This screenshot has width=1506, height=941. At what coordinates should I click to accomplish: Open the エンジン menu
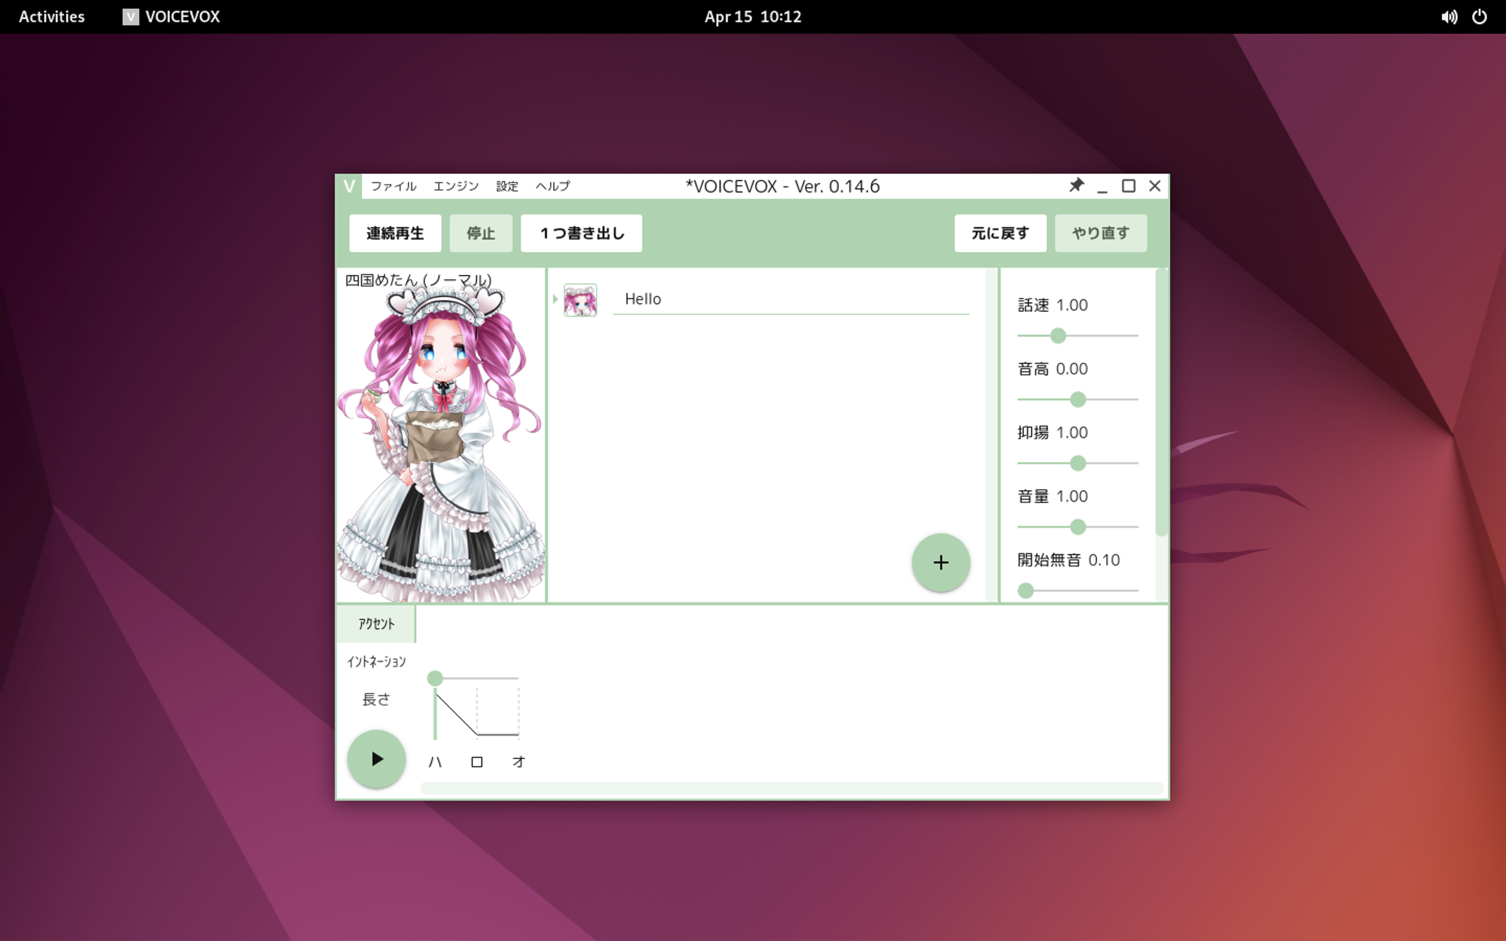click(x=455, y=186)
